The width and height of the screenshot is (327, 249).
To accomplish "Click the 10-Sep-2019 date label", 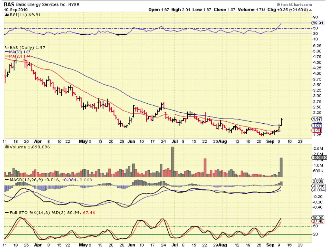I will [x=16, y=10].
